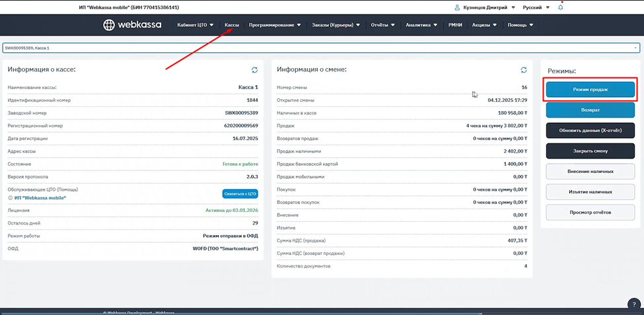This screenshot has height=315, width=644.
Task: Click the sales total 4 чека на сумму 3 802,00 ₸
Action: coord(497,125)
